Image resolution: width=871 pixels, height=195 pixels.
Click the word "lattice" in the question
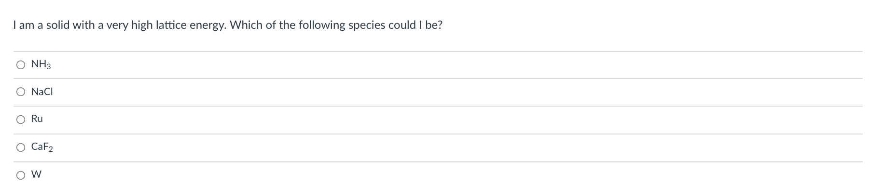click(x=171, y=25)
